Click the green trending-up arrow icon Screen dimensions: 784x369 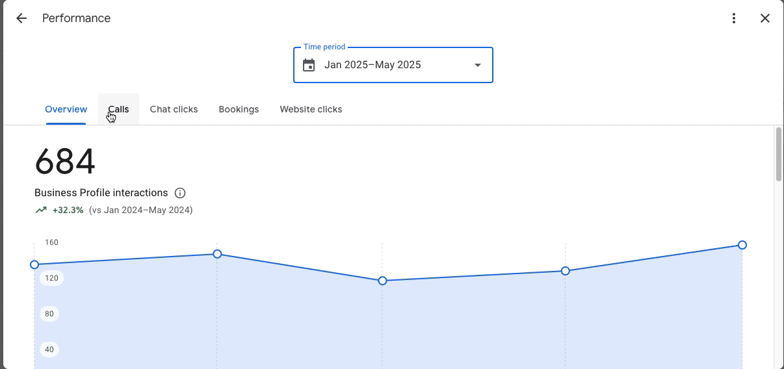click(x=41, y=210)
